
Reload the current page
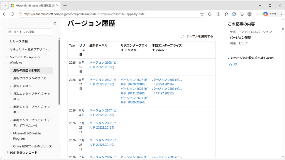coord(12,14)
